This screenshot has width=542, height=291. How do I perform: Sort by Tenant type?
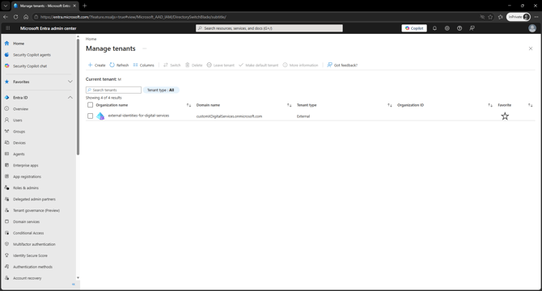pyautogui.click(x=390, y=105)
